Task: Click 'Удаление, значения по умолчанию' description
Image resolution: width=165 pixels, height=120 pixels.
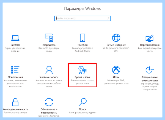Action: pyautogui.click(x=15, y=83)
